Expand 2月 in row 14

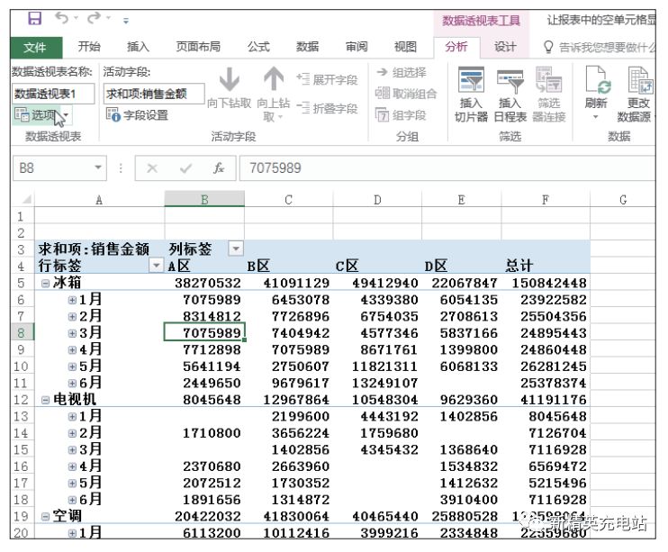click(x=72, y=433)
